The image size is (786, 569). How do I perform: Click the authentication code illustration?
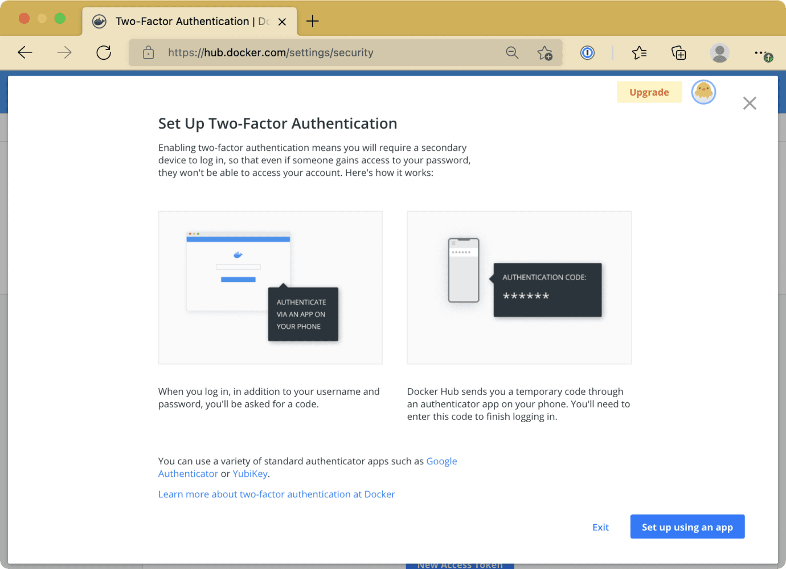coord(519,287)
